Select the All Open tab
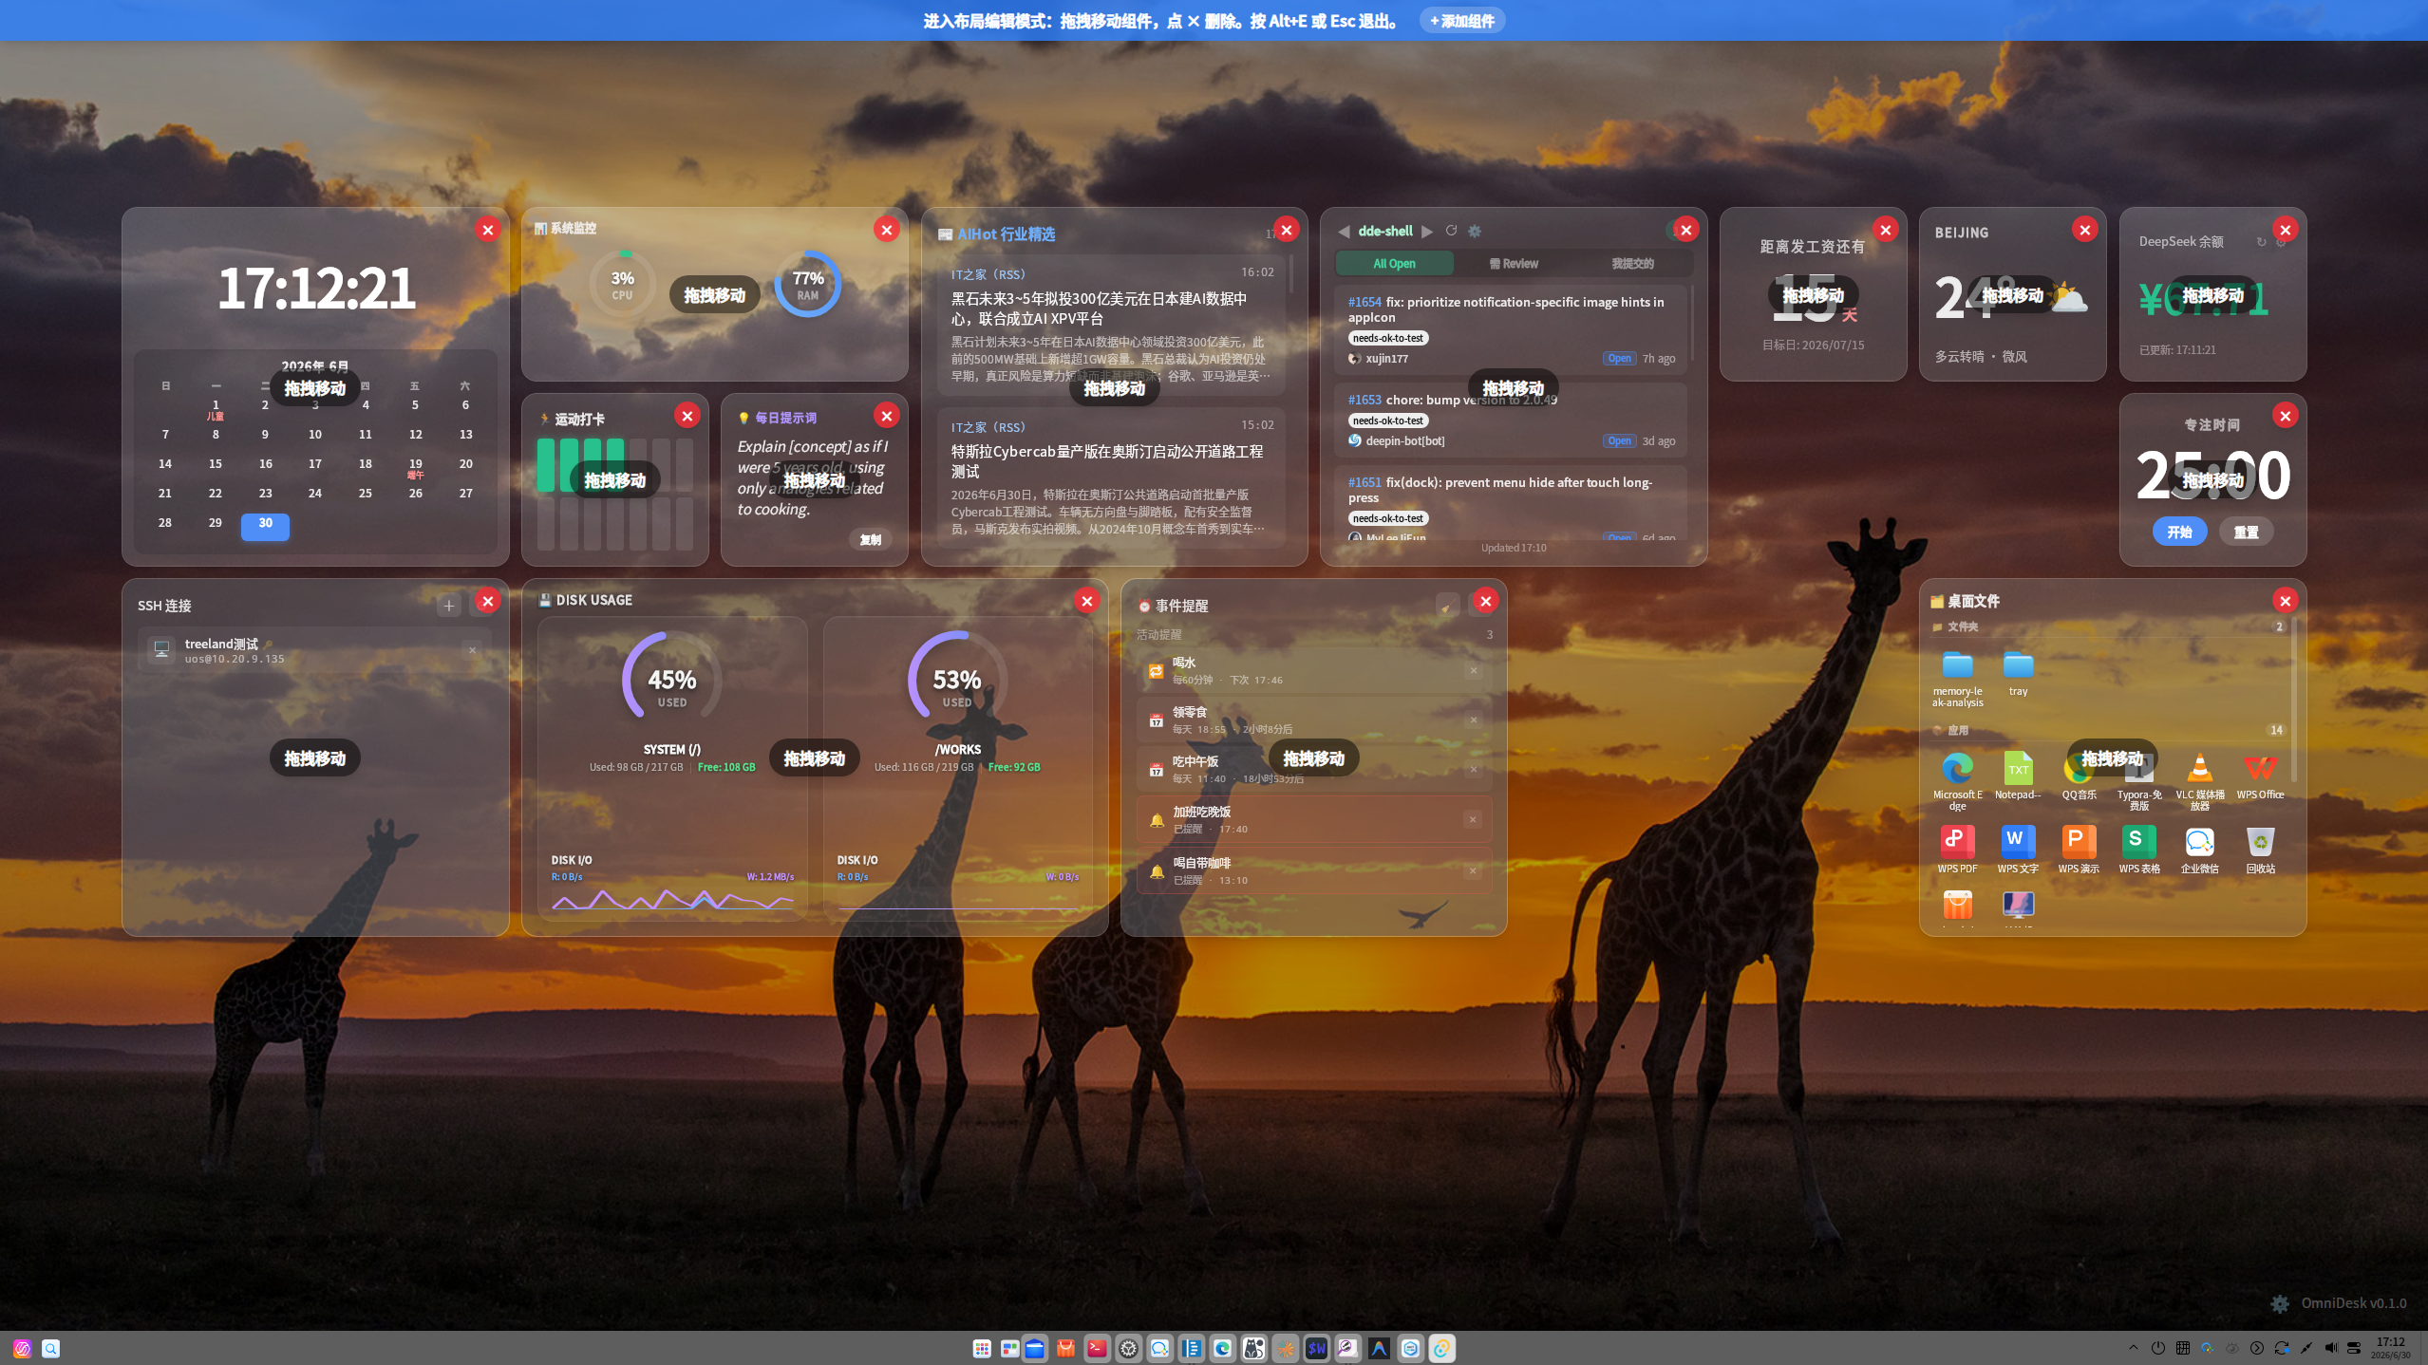Screen dimensions: 2428x1365 1394,264
